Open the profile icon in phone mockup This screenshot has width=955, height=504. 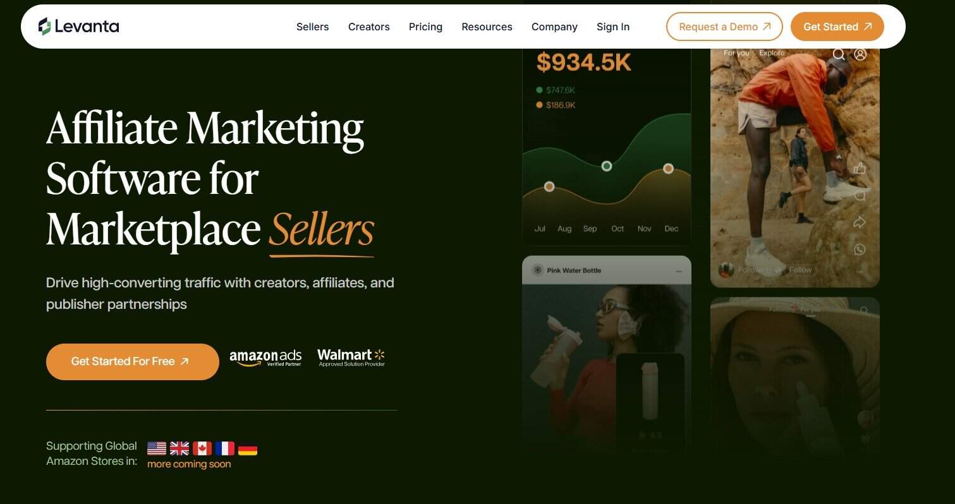[x=860, y=54]
